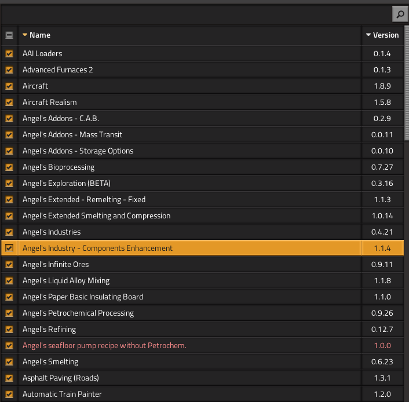The image size is (409, 402).
Task: Click the mod list vertical scrollbar thumb
Action: coord(407,83)
